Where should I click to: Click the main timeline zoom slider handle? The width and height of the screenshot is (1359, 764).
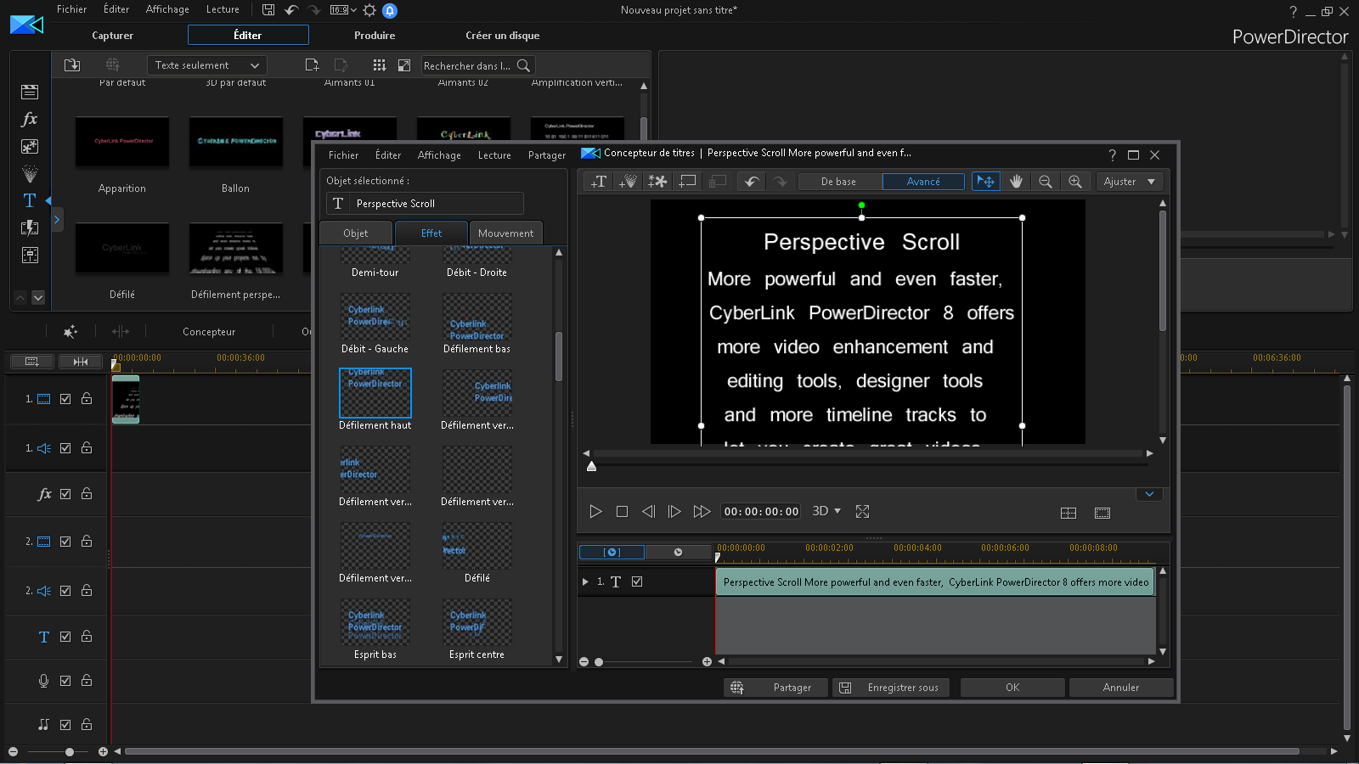pos(70,751)
